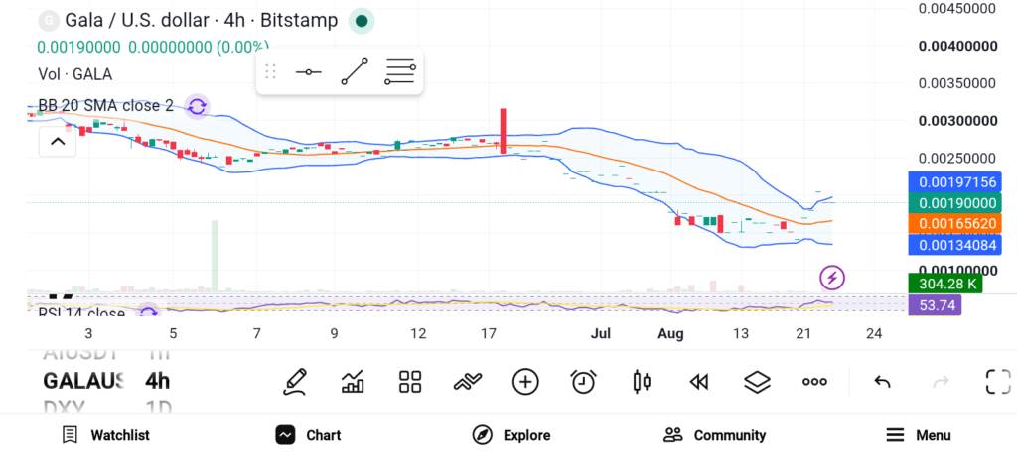Screen dimensions: 1017x457
Task: Open the indicators chart icon
Action: coord(353,382)
